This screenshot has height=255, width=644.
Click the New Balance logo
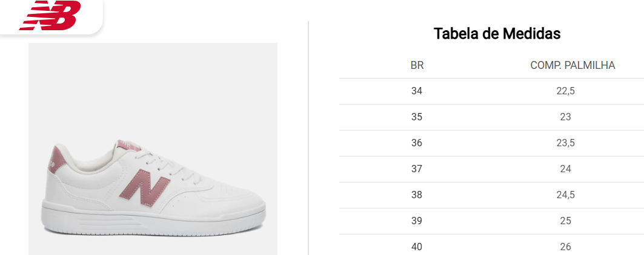[50, 15]
